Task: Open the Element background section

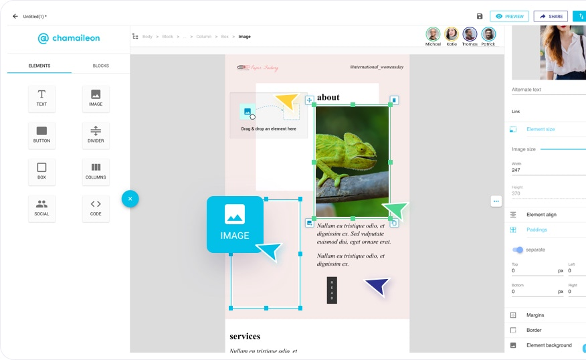Action: 549,345
